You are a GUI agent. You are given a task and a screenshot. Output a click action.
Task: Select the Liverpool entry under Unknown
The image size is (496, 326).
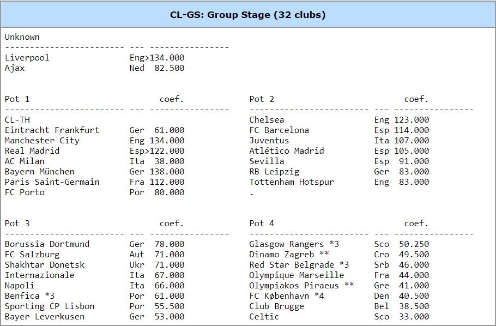27,58
